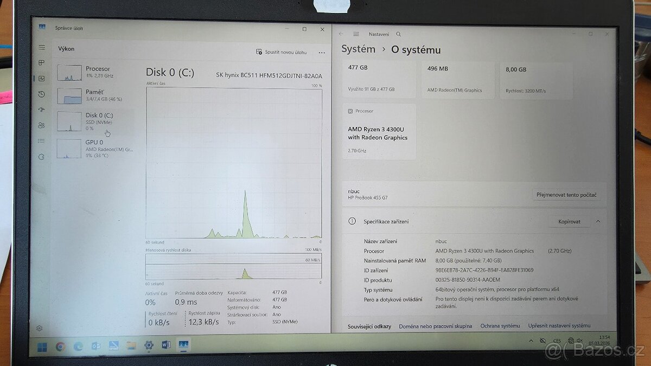This screenshot has height=366, width=651.
Task: Click the 477 GB storage card
Action: (379, 80)
